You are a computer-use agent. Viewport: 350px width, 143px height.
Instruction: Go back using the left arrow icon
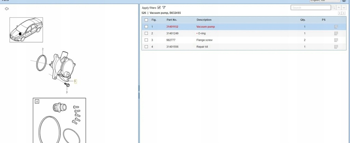point(7,9)
